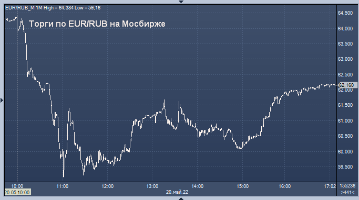Select the 20.05 10:00 cursor date label
This screenshot has width=359, height=200.
[17, 192]
